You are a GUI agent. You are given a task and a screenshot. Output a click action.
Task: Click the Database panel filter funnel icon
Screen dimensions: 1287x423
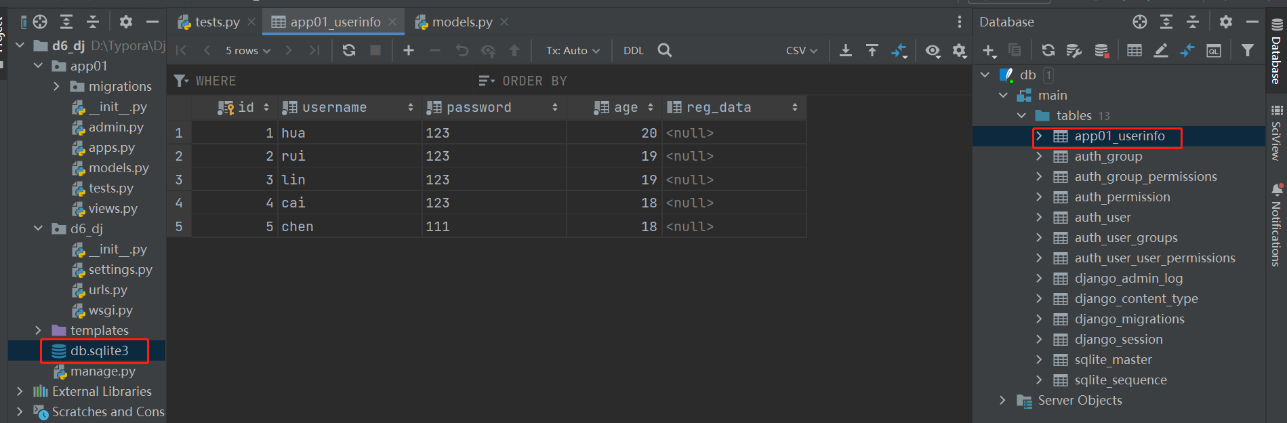[x=1247, y=50]
